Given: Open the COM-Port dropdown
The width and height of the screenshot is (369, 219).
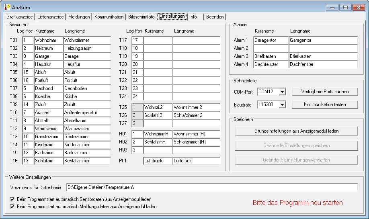Looking at the screenshot, I should click(x=282, y=92).
